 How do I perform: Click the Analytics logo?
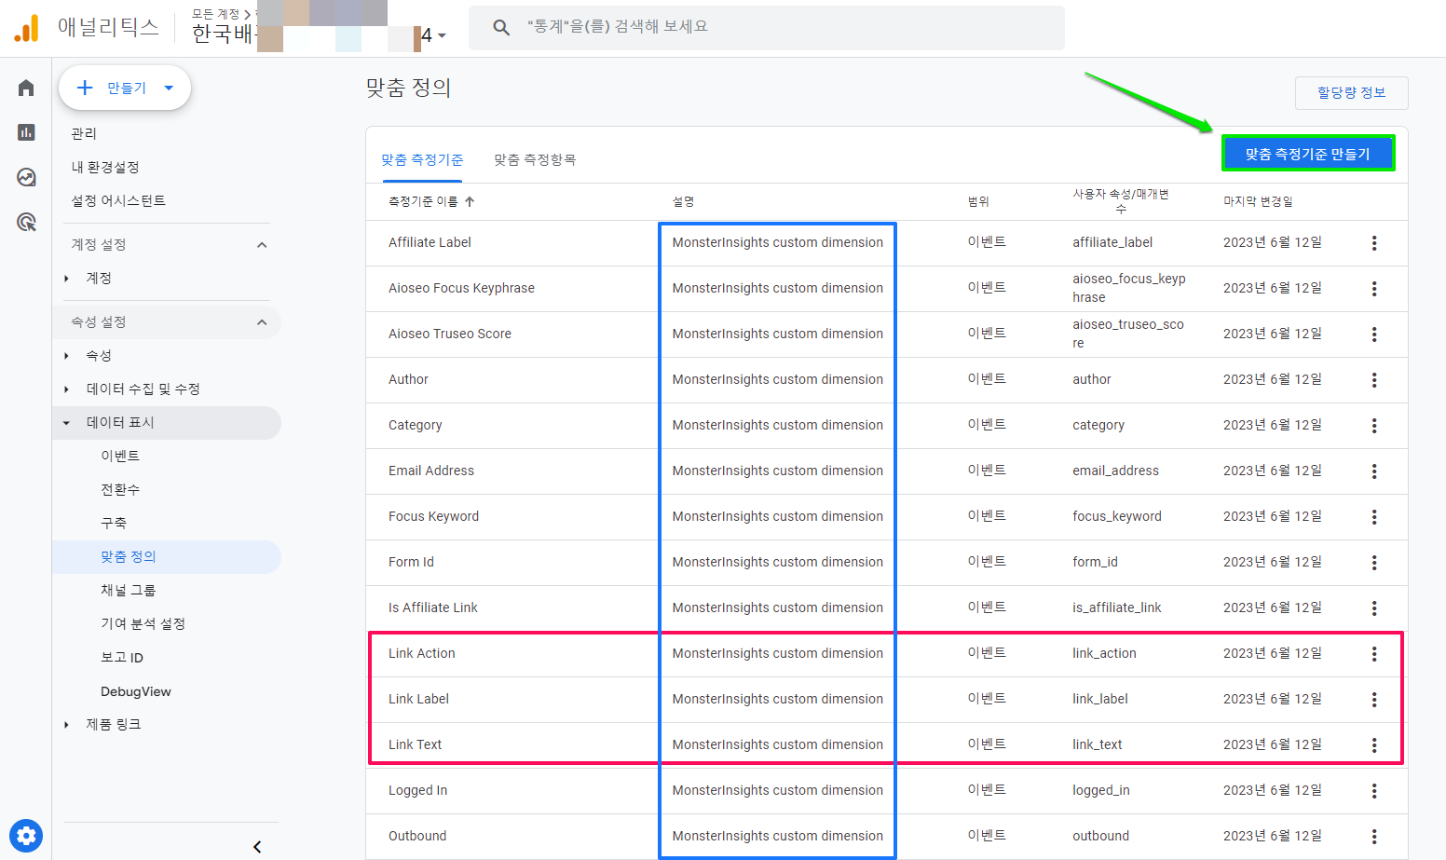[x=27, y=28]
